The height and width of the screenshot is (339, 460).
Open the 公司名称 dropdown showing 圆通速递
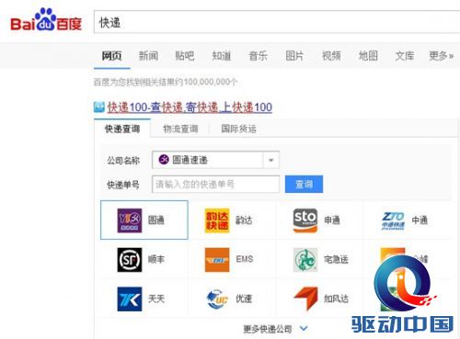click(215, 160)
